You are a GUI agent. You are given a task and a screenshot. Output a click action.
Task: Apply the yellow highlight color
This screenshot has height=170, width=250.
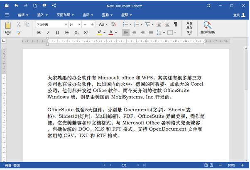tap(99, 33)
